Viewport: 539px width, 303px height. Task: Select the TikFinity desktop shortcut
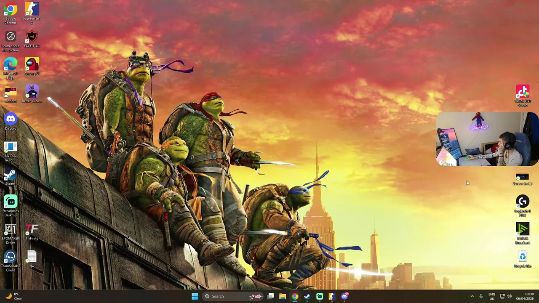click(x=32, y=232)
